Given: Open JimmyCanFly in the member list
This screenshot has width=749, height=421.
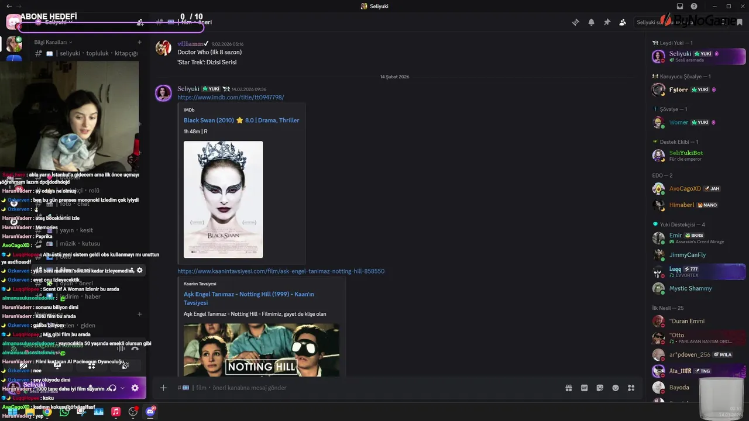Looking at the screenshot, I should [699, 255].
